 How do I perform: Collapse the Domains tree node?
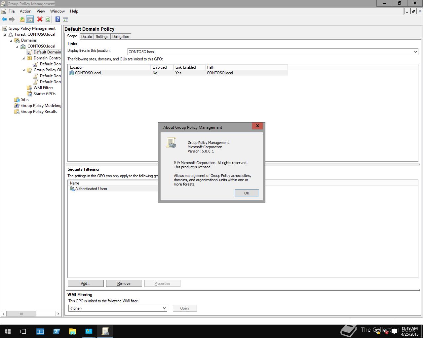click(11, 40)
